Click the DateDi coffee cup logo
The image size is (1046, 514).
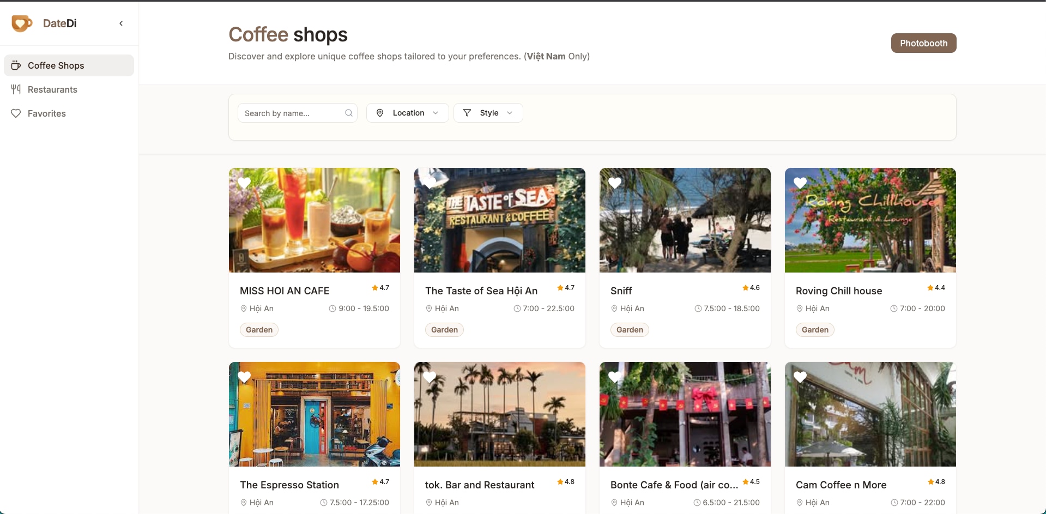click(22, 23)
